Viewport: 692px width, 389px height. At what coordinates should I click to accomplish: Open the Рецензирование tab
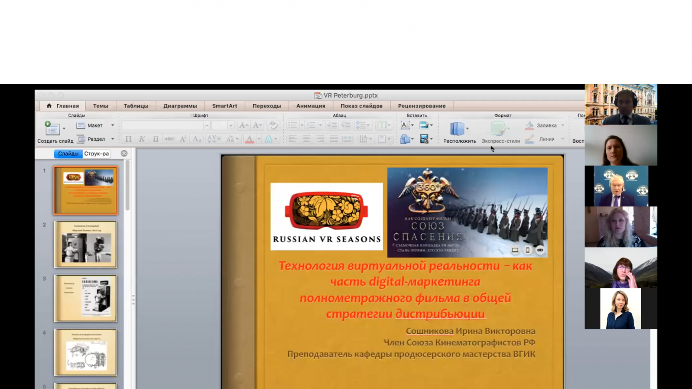pyautogui.click(x=422, y=106)
